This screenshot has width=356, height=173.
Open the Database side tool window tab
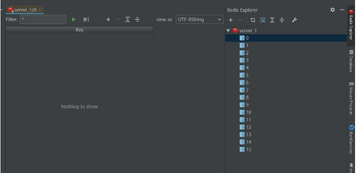click(x=351, y=61)
